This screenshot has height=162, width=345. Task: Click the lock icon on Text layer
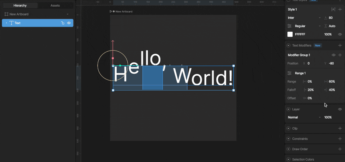(x=62, y=23)
